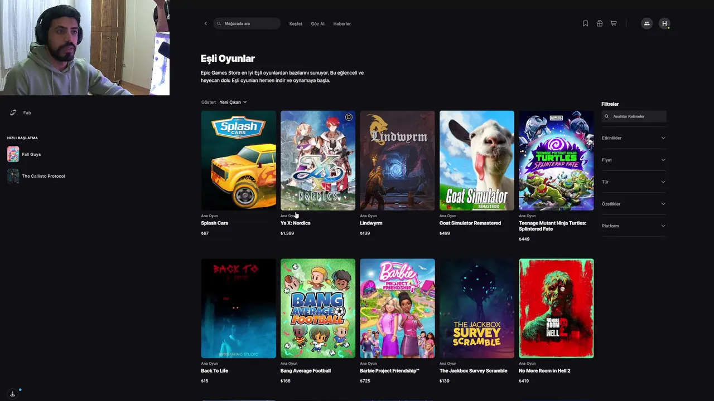This screenshot has height=401, width=714.
Task: Click the Barbie Project Friendship title link
Action: [x=389, y=371]
